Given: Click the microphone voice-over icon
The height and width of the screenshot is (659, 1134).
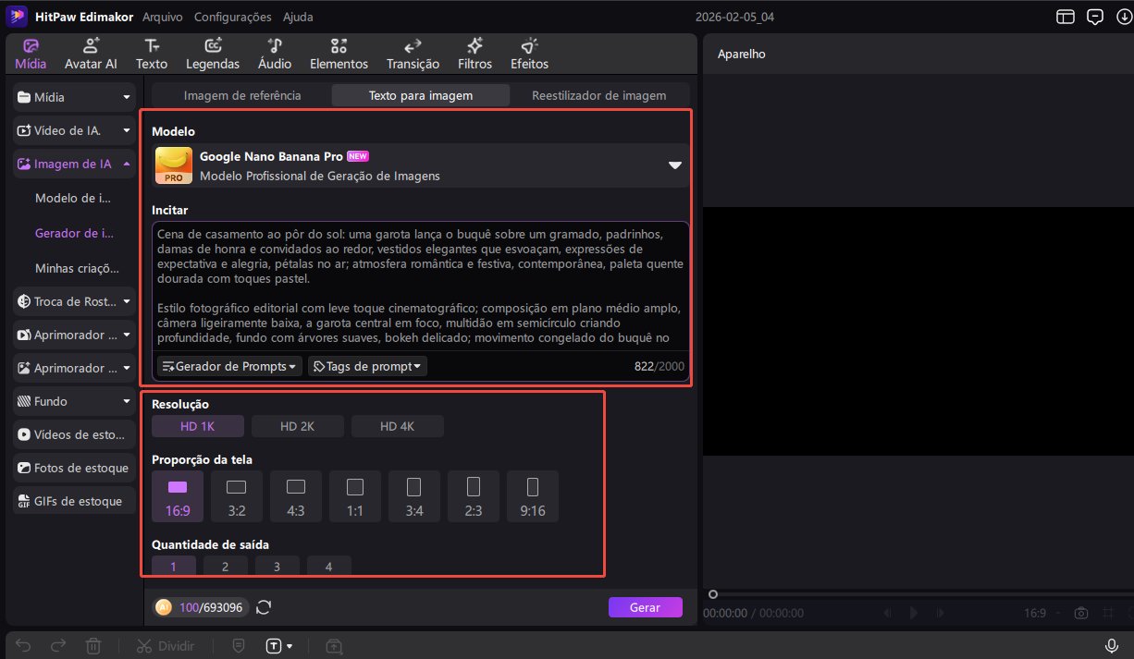Looking at the screenshot, I should 1112,645.
